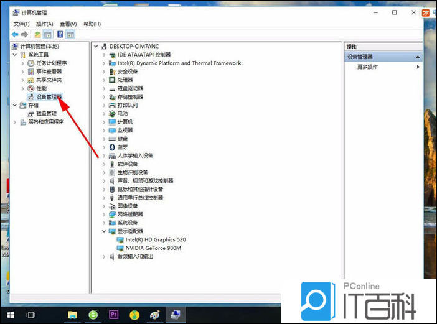Viewport: 437px width, 324px height.
Task: Select the 任务计划程序 clock icon
Action: click(x=31, y=63)
